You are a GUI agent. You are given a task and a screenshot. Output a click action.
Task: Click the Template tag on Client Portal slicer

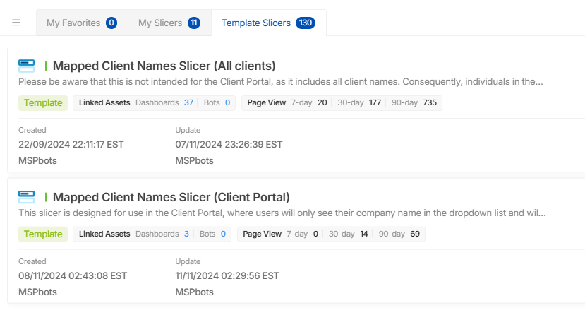point(43,234)
